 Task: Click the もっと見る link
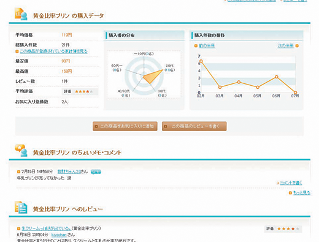[x=302, y=193]
